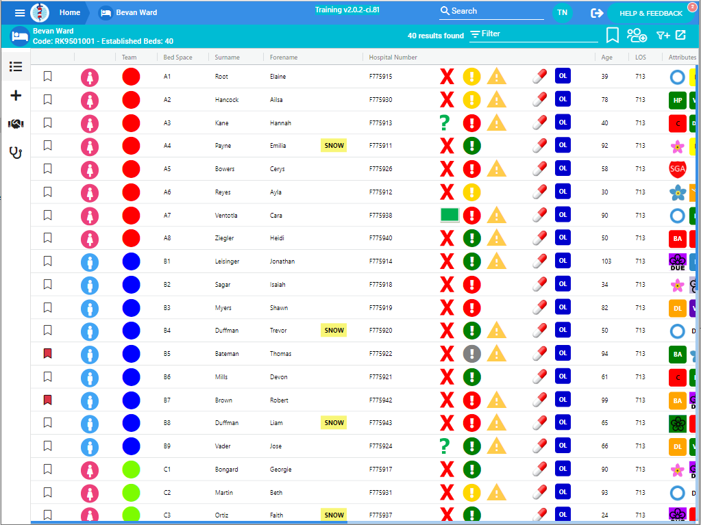Viewport: 701px width, 525px height.
Task: Click warning triangle for Bowers Cerys
Action: [496, 169]
